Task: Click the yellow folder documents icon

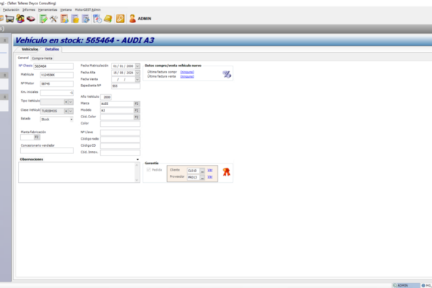Action: pyautogui.click(x=75, y=19)
